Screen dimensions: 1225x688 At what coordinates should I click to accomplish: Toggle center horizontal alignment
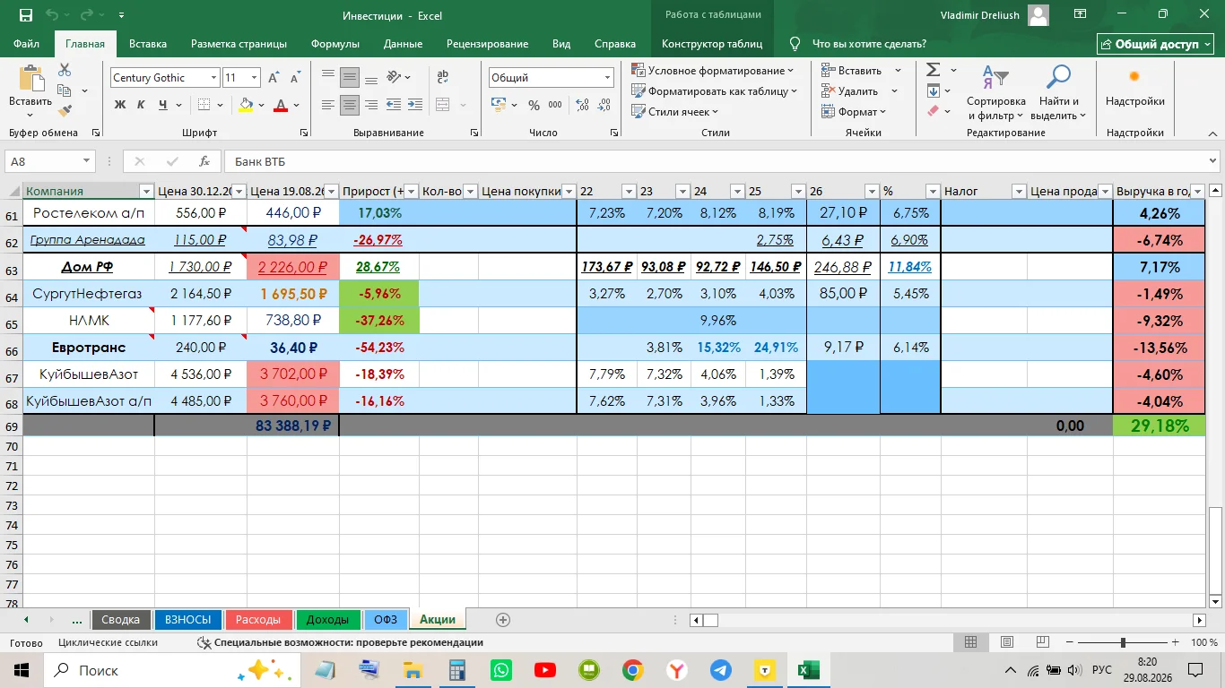[x=350, y=105]
